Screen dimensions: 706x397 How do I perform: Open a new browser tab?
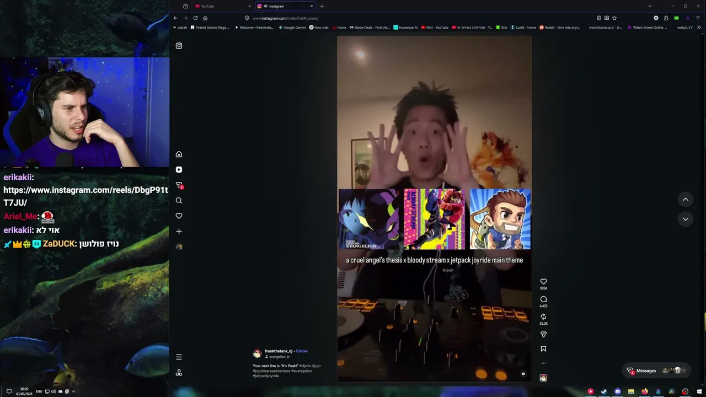click(322, 6)
